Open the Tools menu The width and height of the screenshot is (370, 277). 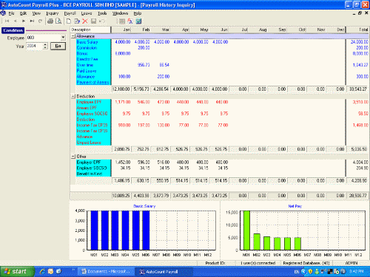tap(102, 13)
